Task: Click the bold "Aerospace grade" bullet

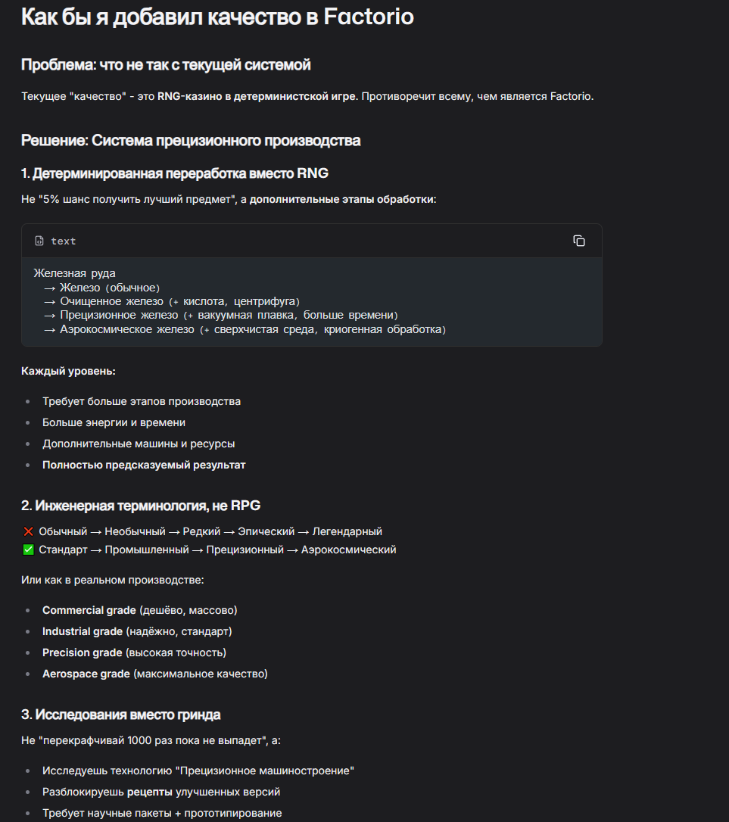Action: point(86,674)
